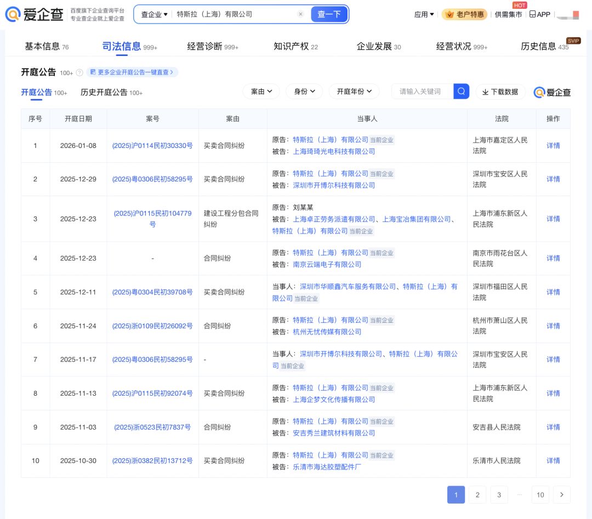Click 下载数据 download button
Viewport: 592px width, 519px height.
pos(500,92)
